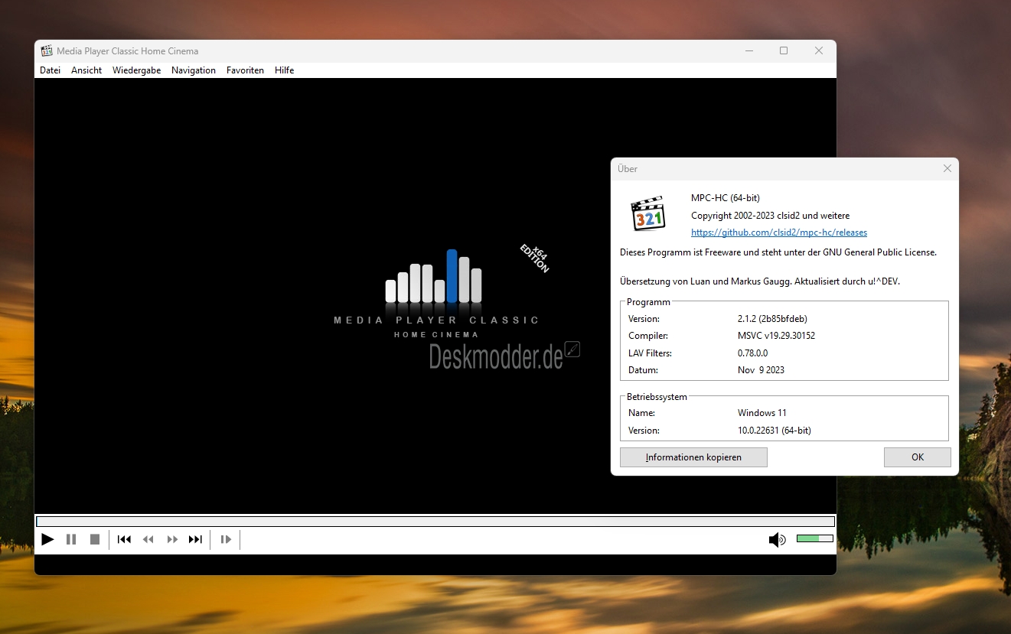Minimize the Media Player Classic window
This screenshot has width=1011, height=634.
coord(748,50)
